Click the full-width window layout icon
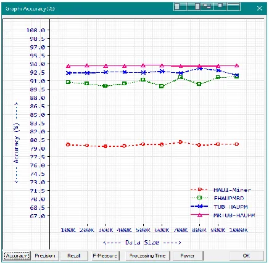269x263 pixels. click(x=233, y=6)
